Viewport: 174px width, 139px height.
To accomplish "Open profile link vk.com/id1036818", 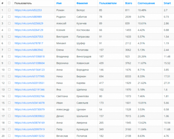I will pos(30,56).
